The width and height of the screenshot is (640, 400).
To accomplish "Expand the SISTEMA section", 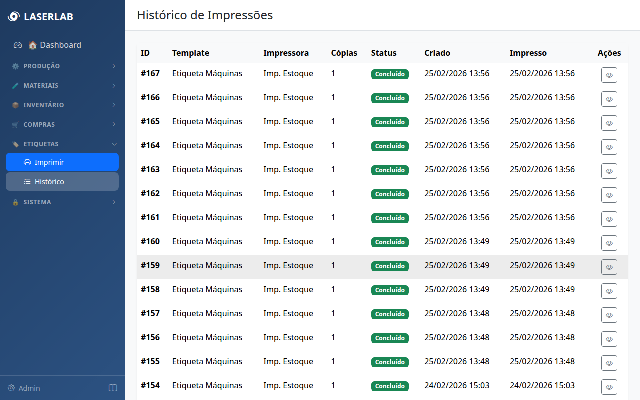I will point(62,202).
